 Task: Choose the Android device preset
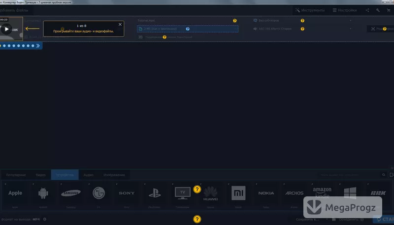point(43,195)
